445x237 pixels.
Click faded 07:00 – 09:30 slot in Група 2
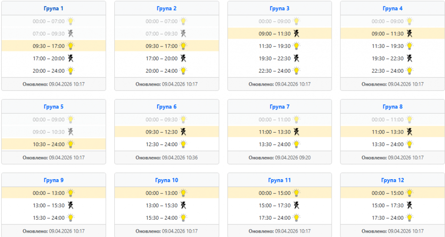click(x=162, y=33)
